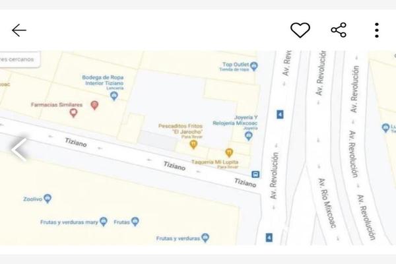Select the Taquería Mi Lupita restaurant pin
The height and width of the screenshot is (264, 396).
coord(229,153)
